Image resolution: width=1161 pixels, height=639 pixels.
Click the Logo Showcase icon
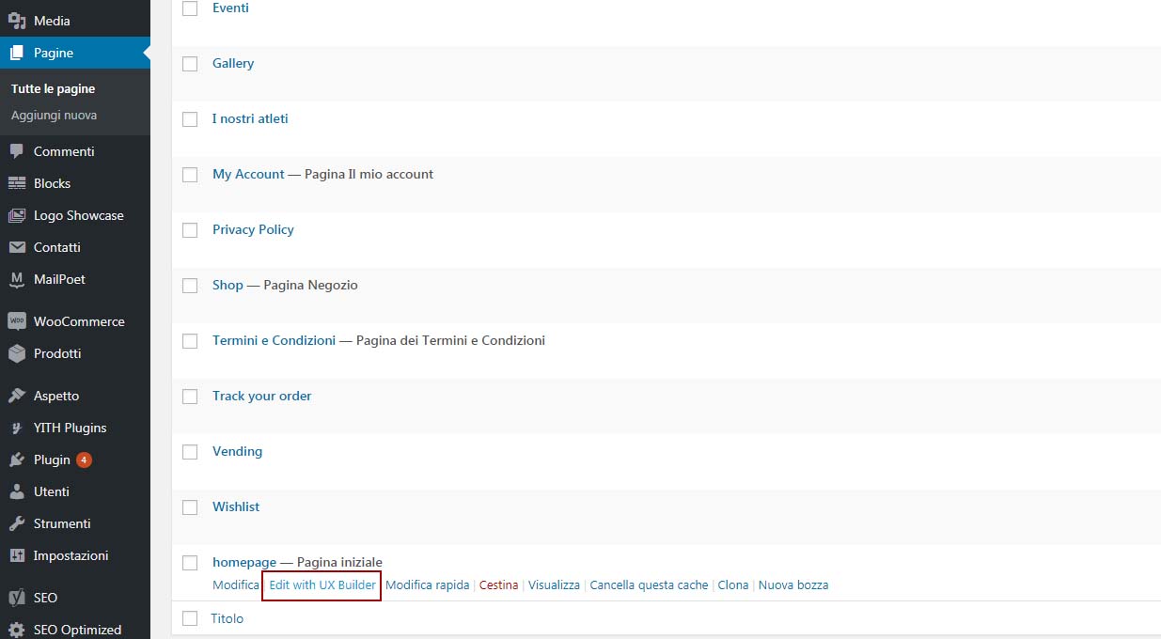[17, 215]
